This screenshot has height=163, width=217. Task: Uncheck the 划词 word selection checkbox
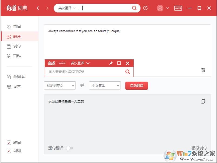[9, 151]
